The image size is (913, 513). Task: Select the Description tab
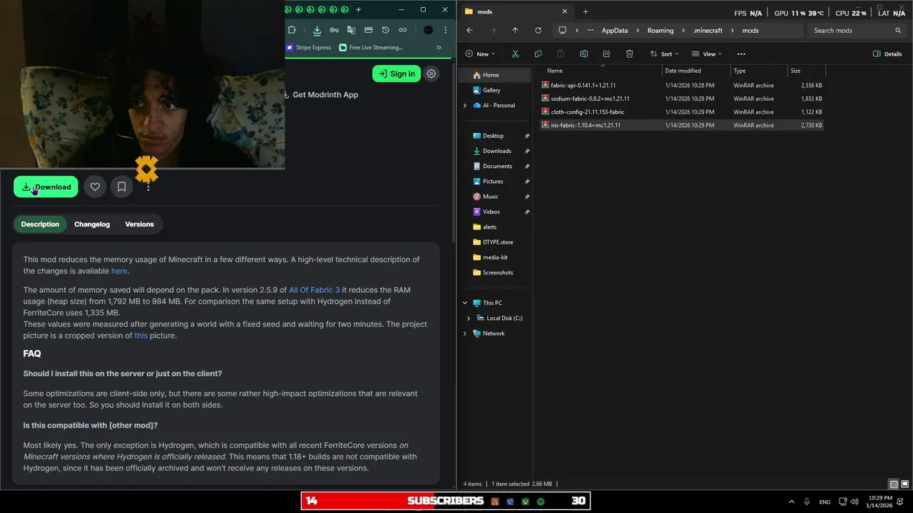tap(40, 224)
